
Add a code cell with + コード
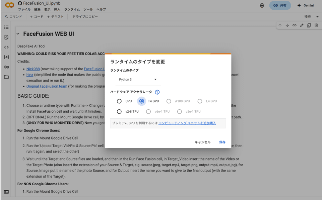coord(37,17)
